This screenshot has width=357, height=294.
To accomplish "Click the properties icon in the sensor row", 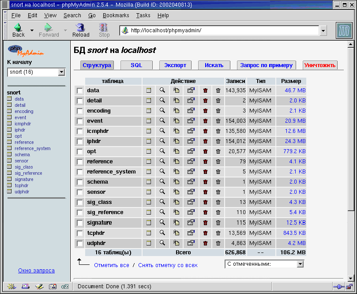I will click(191, 192).
